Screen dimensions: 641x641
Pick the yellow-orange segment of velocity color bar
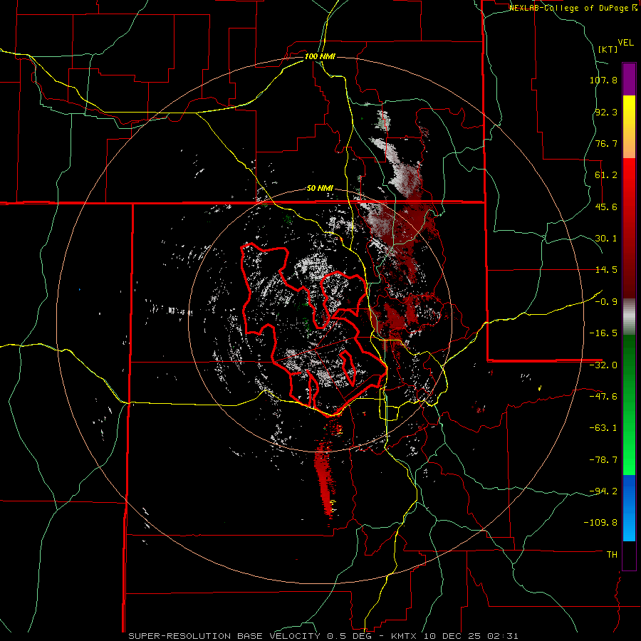pyautogui.click(x=629, y=127)
